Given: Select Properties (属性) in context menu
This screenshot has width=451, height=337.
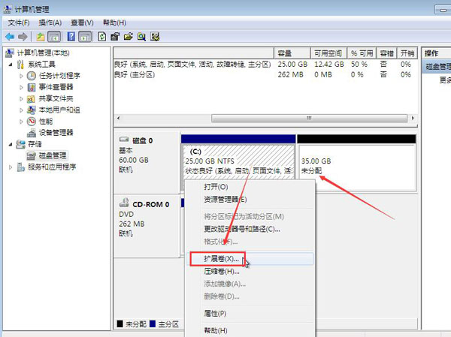Looking at the screenshot, I should [215, 313].
